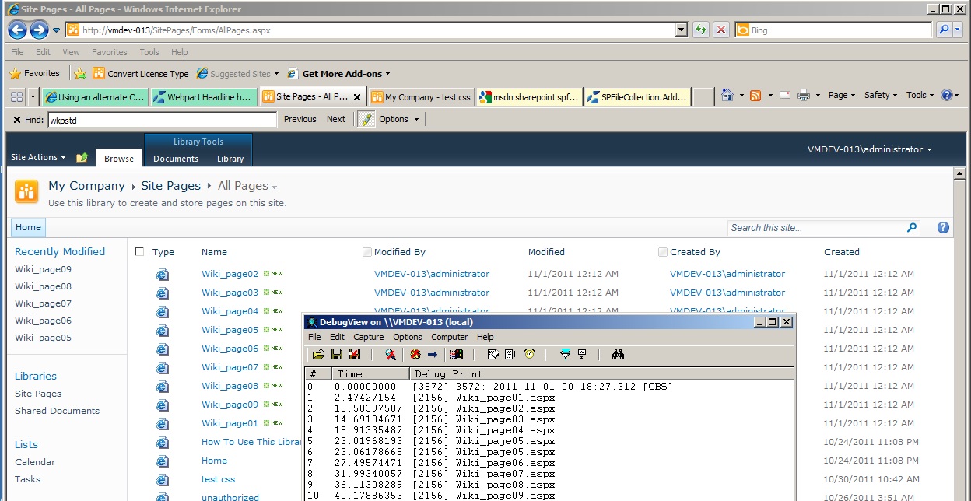Click the browser Forward arrow button
This screenshot has width=971, height=501.
39,30
